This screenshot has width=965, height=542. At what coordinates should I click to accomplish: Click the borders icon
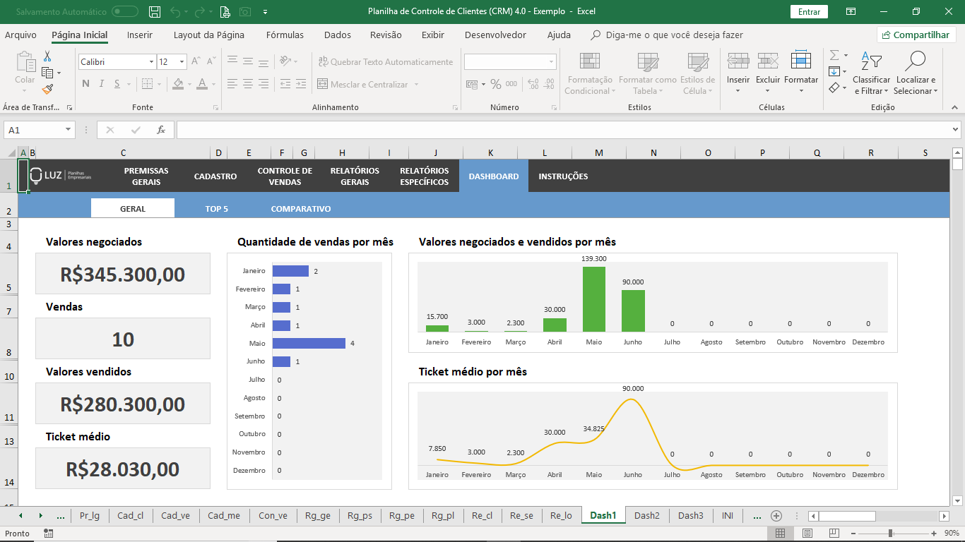[147, 84]
